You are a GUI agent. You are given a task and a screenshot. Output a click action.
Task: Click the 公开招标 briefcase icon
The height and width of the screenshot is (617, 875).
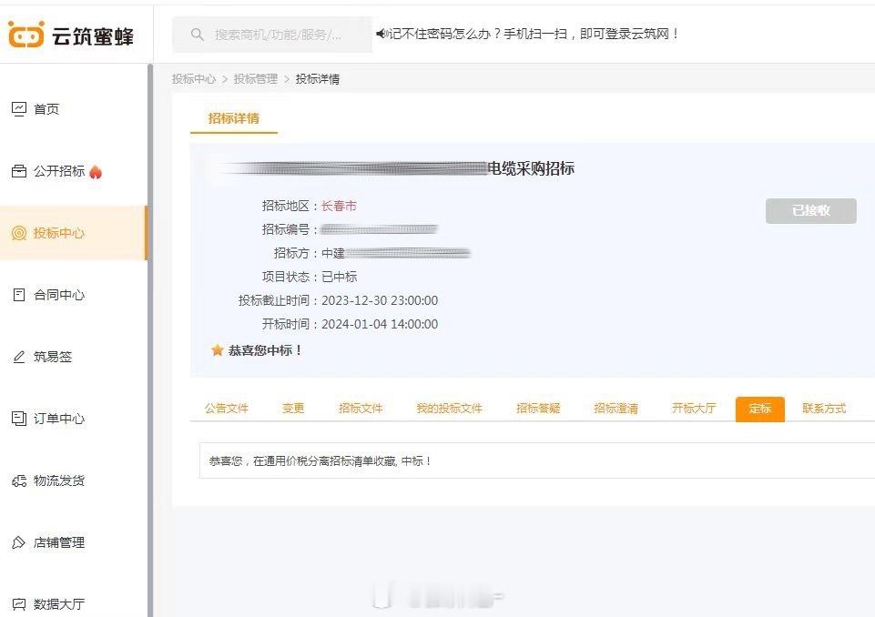point(19,171)
